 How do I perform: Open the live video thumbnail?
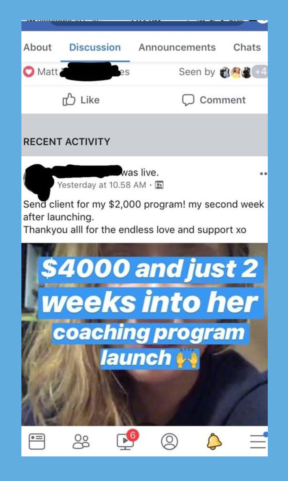(x=144, y=334)
